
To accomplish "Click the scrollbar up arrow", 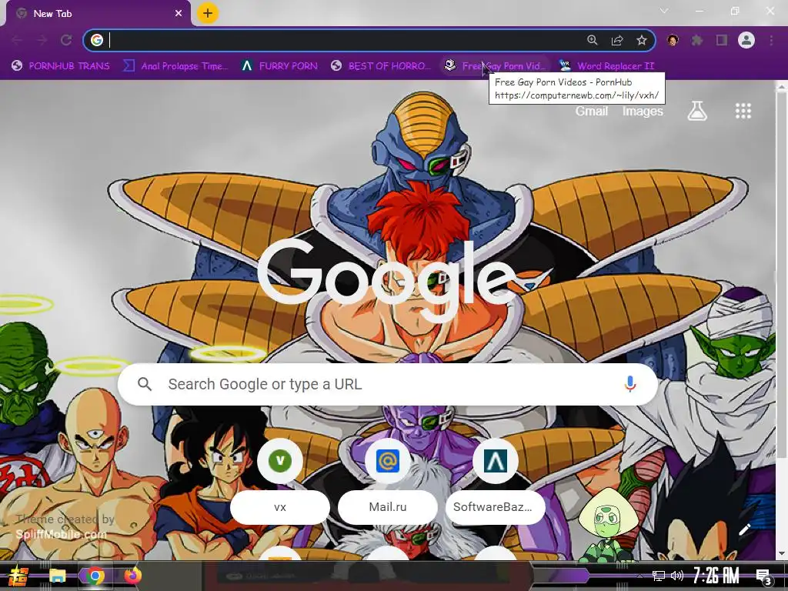I will click(782, 86).
